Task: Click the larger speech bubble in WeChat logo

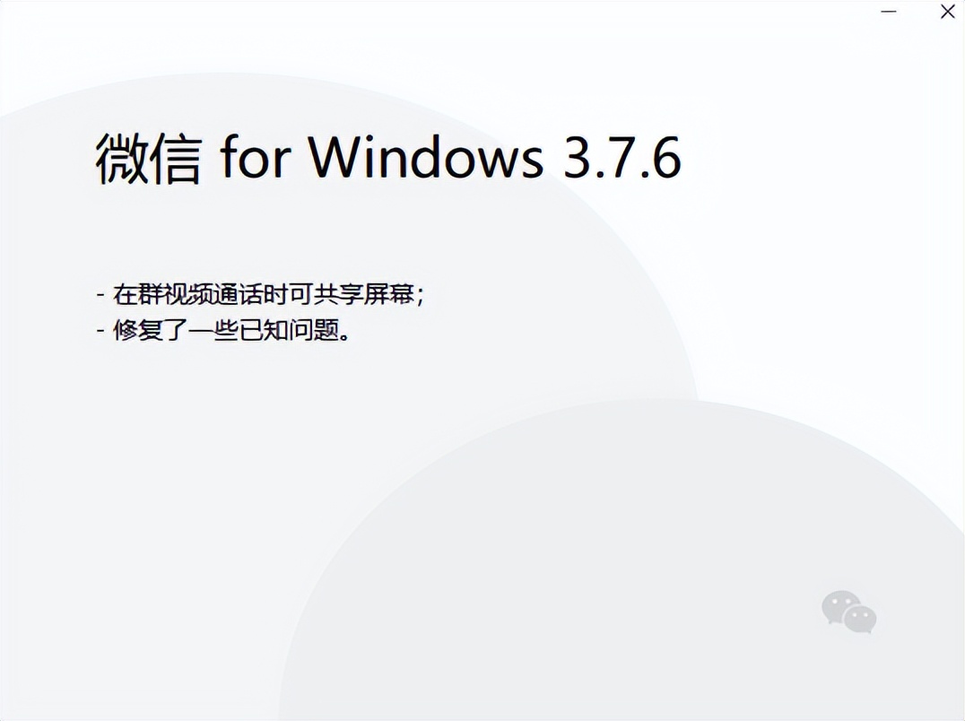Action: 839,606
